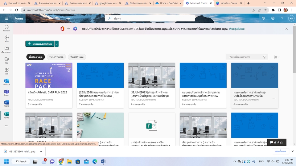Open the grid view layout dropdown

pos(276,57)
